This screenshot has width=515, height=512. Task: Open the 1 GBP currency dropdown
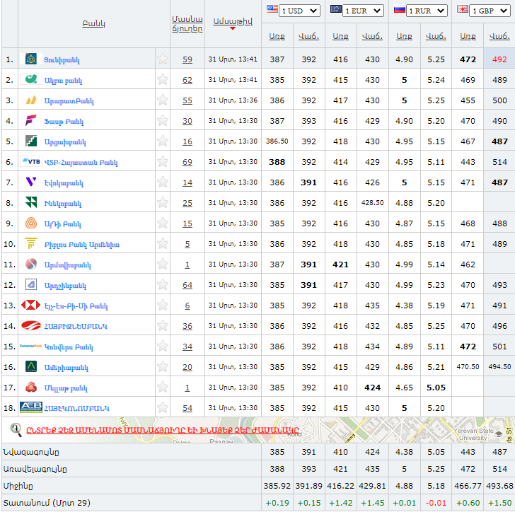click(490, 11)
